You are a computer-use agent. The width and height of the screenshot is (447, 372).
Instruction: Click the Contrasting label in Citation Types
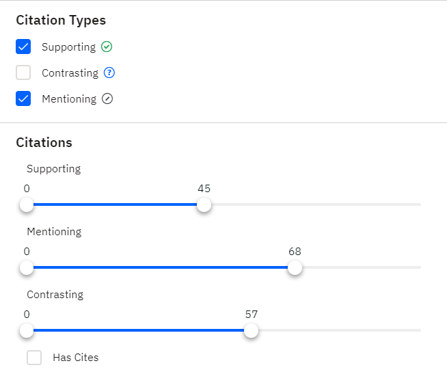[x=70, y=73]
